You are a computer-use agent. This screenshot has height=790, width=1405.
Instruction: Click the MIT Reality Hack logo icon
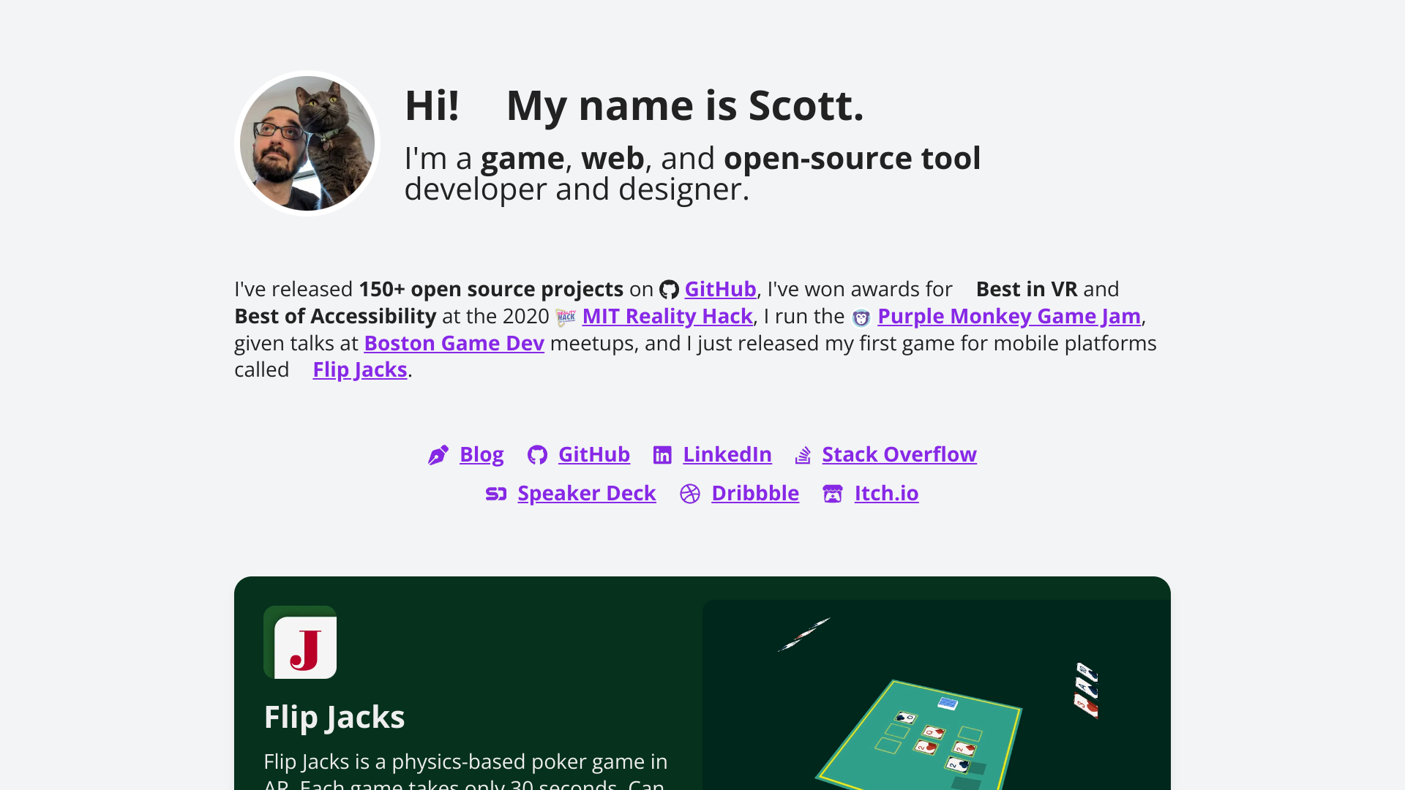[566, 317]
